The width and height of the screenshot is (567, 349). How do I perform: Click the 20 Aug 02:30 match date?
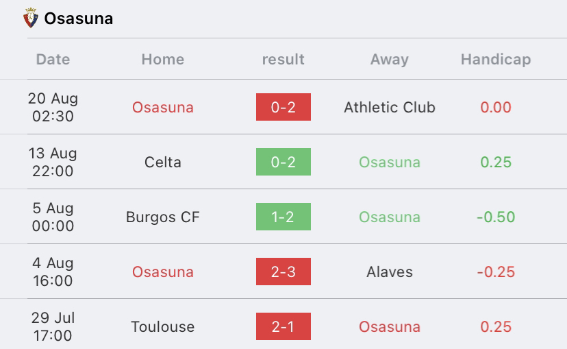(x=53, y=107)
